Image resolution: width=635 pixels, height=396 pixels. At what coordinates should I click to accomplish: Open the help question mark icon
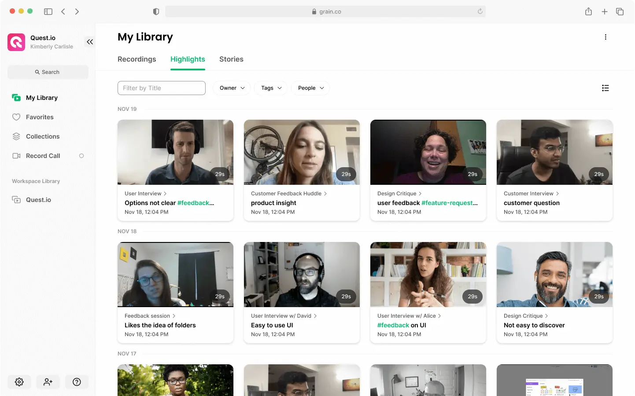(77, 382)
